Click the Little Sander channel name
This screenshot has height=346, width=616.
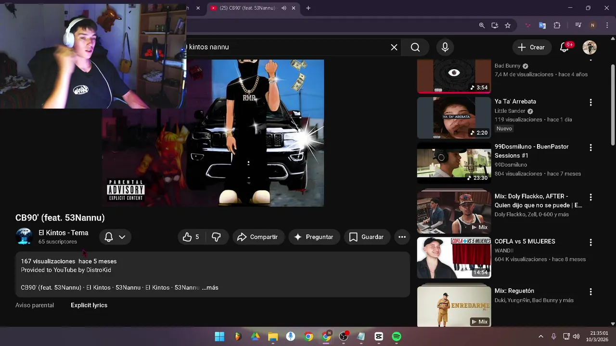[510, 111]
